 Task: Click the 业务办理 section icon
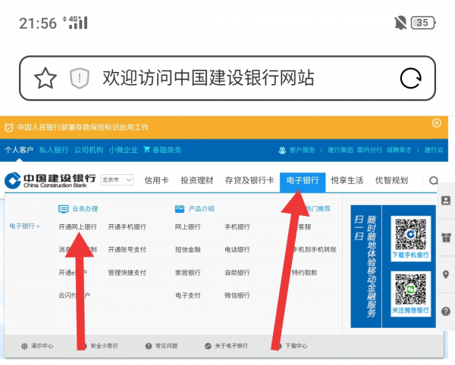(63, 208)
